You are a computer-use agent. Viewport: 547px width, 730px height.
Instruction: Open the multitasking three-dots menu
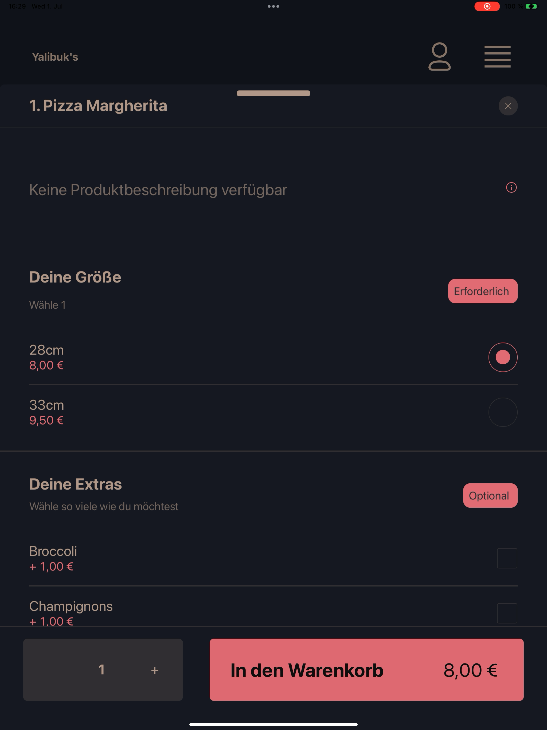point(273,6)
